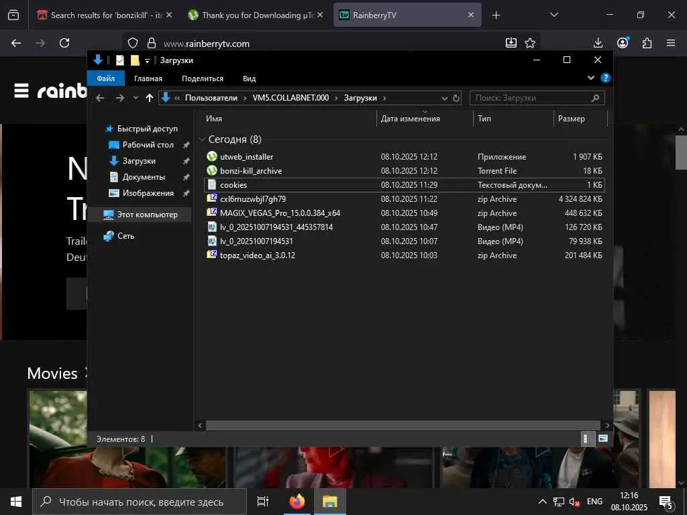Open the customize quick access toolbar dropdown

tap(147, 60)
